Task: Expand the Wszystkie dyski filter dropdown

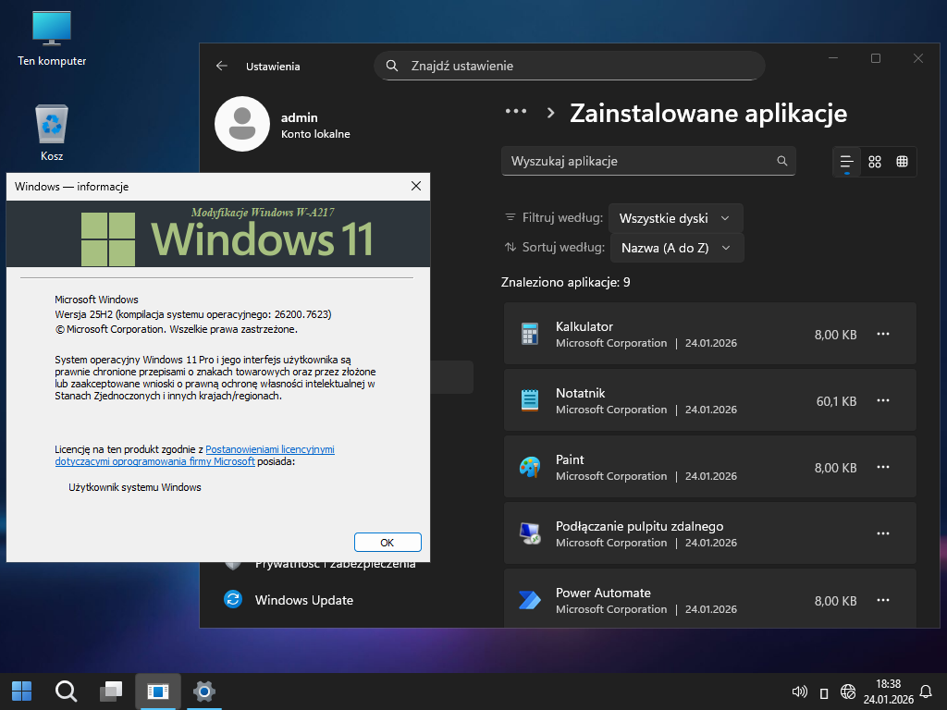Action: (x=675, y=218)
